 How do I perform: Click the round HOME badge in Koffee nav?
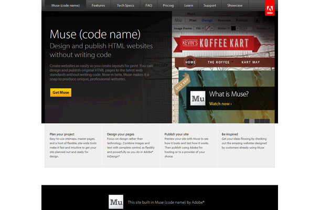pos(190,62)
